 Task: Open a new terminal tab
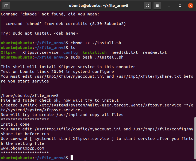(x=6, y=5)
